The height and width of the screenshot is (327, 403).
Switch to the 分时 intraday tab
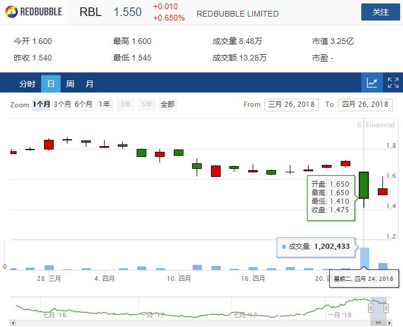click(x=27, y=84)
